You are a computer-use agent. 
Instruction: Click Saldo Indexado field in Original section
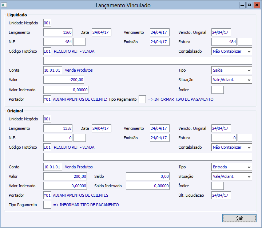pos(148,186)
